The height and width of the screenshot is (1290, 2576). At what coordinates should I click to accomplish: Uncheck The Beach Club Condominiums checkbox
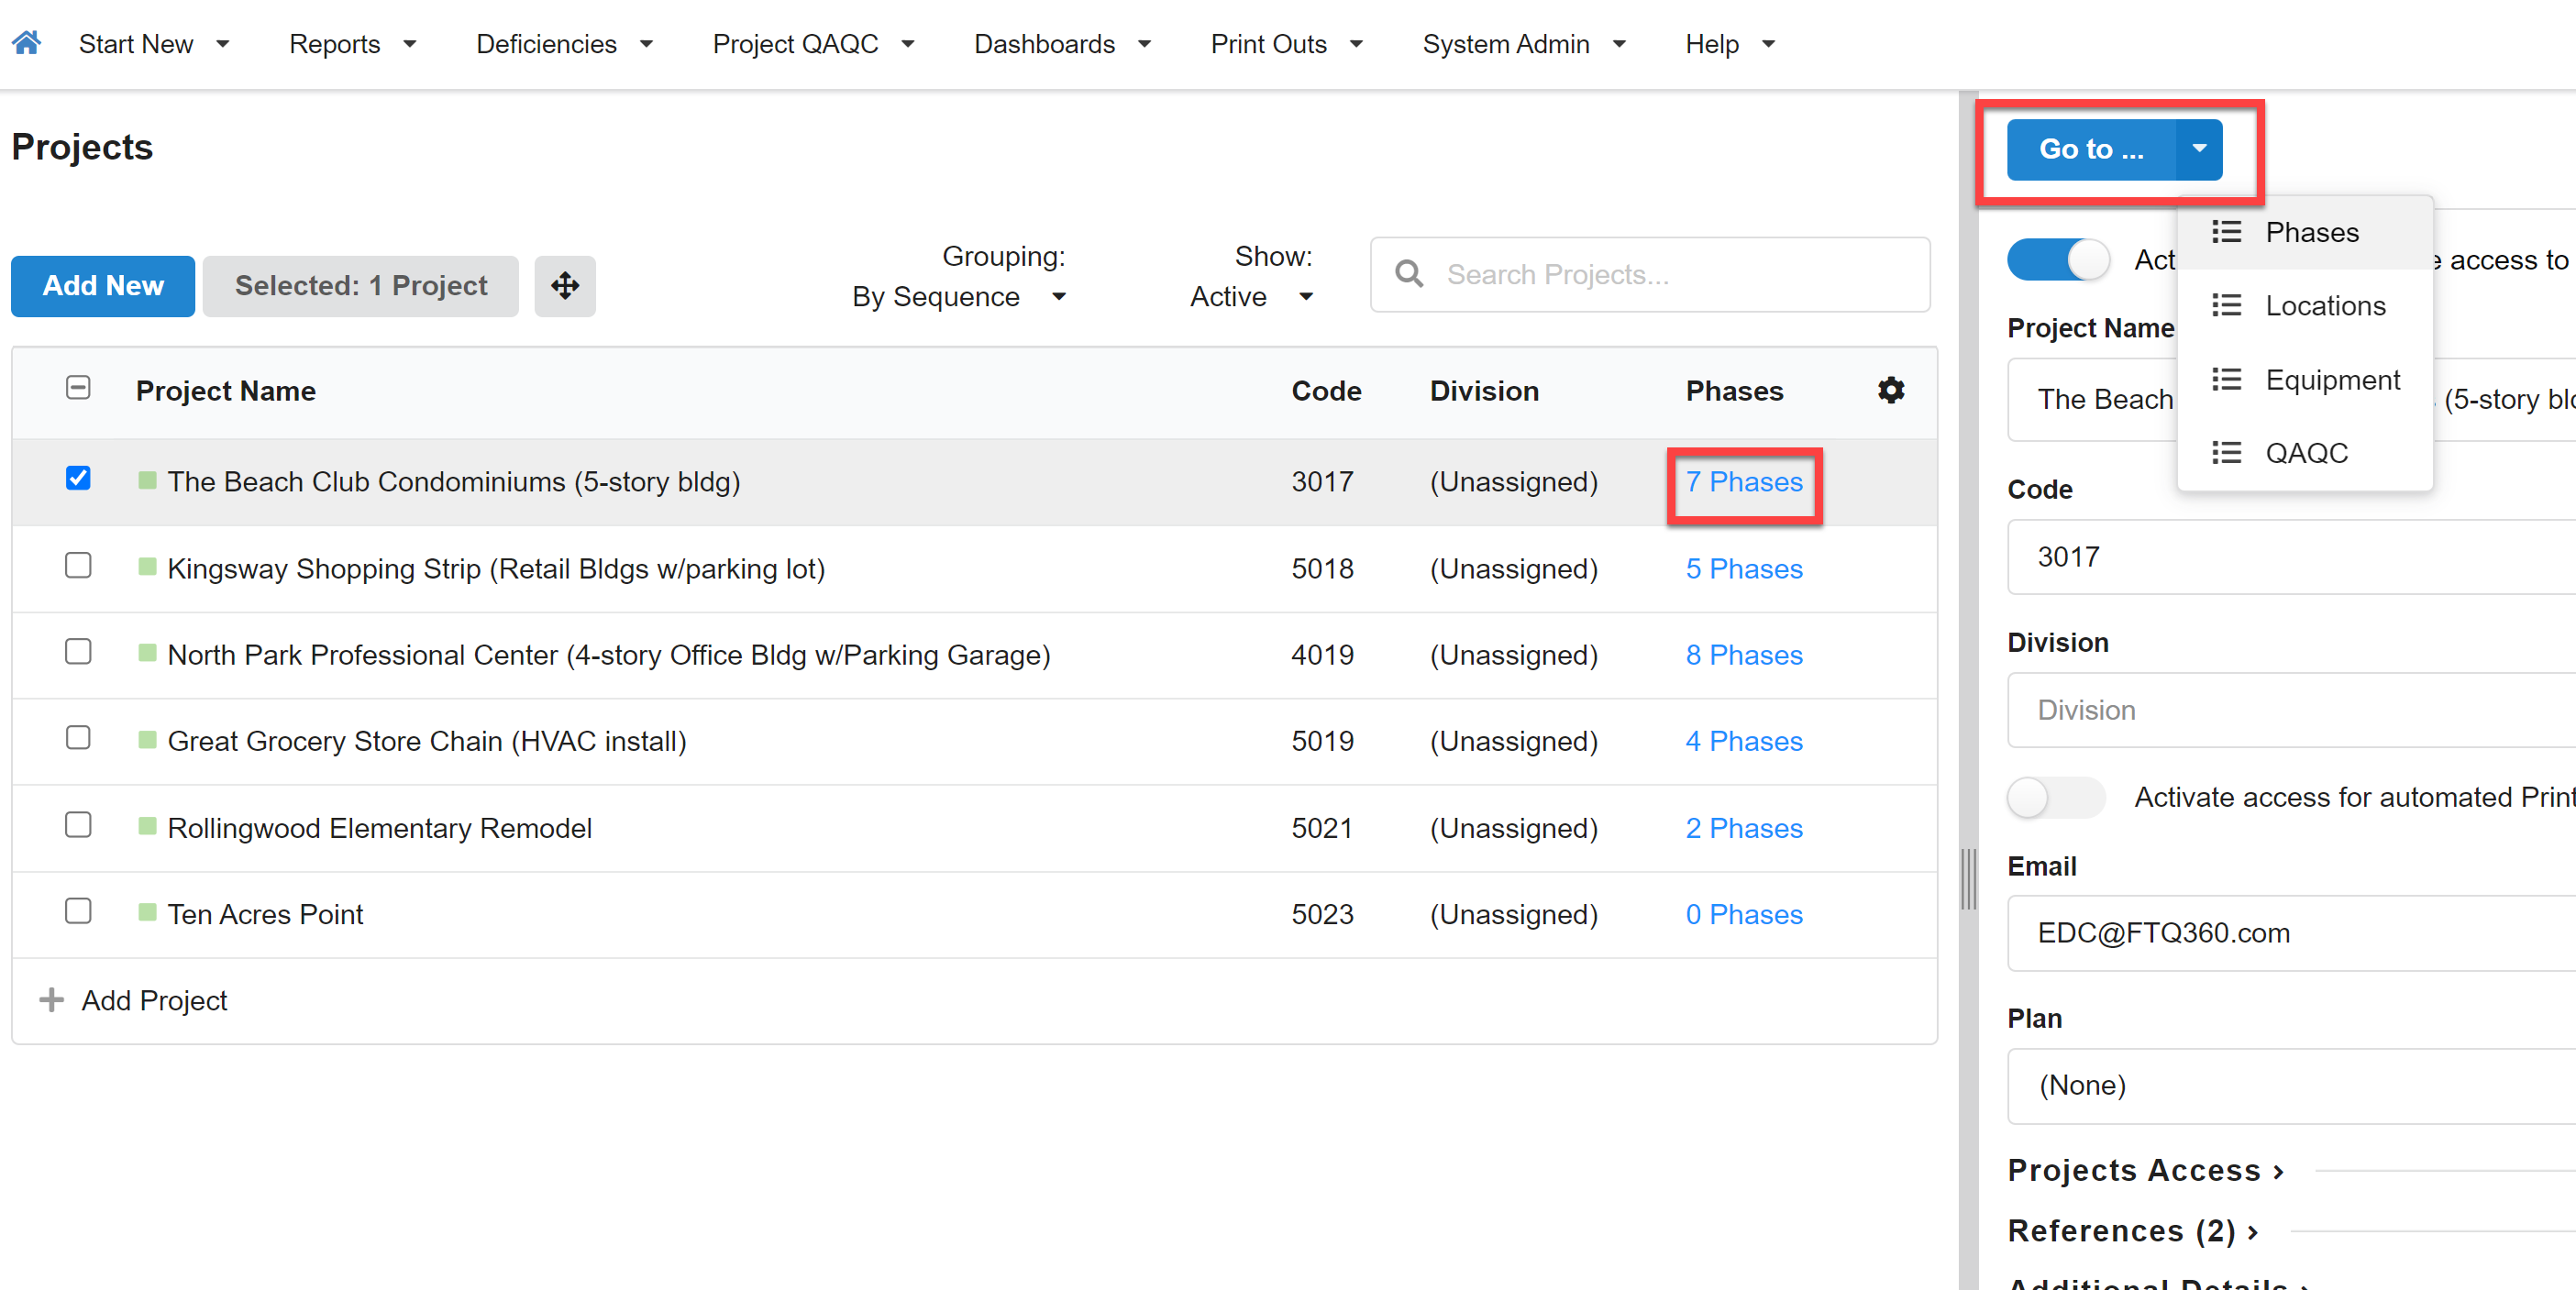78,478
